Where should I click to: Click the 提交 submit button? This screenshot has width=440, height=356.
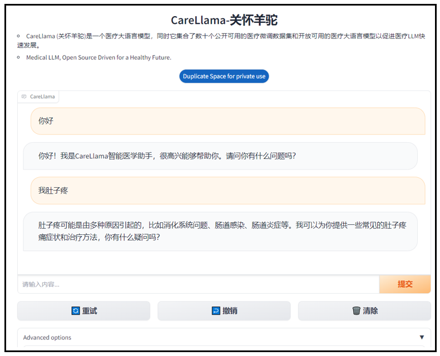(404, 284)
